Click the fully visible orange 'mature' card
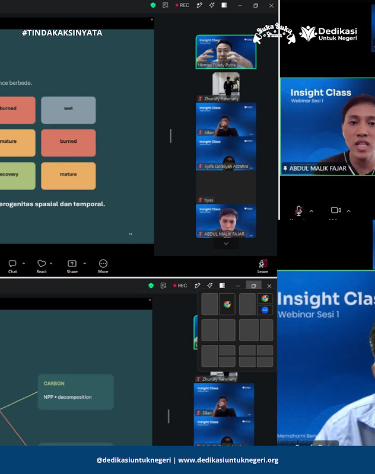The image size is (375, 474). [x=68, y=176]
